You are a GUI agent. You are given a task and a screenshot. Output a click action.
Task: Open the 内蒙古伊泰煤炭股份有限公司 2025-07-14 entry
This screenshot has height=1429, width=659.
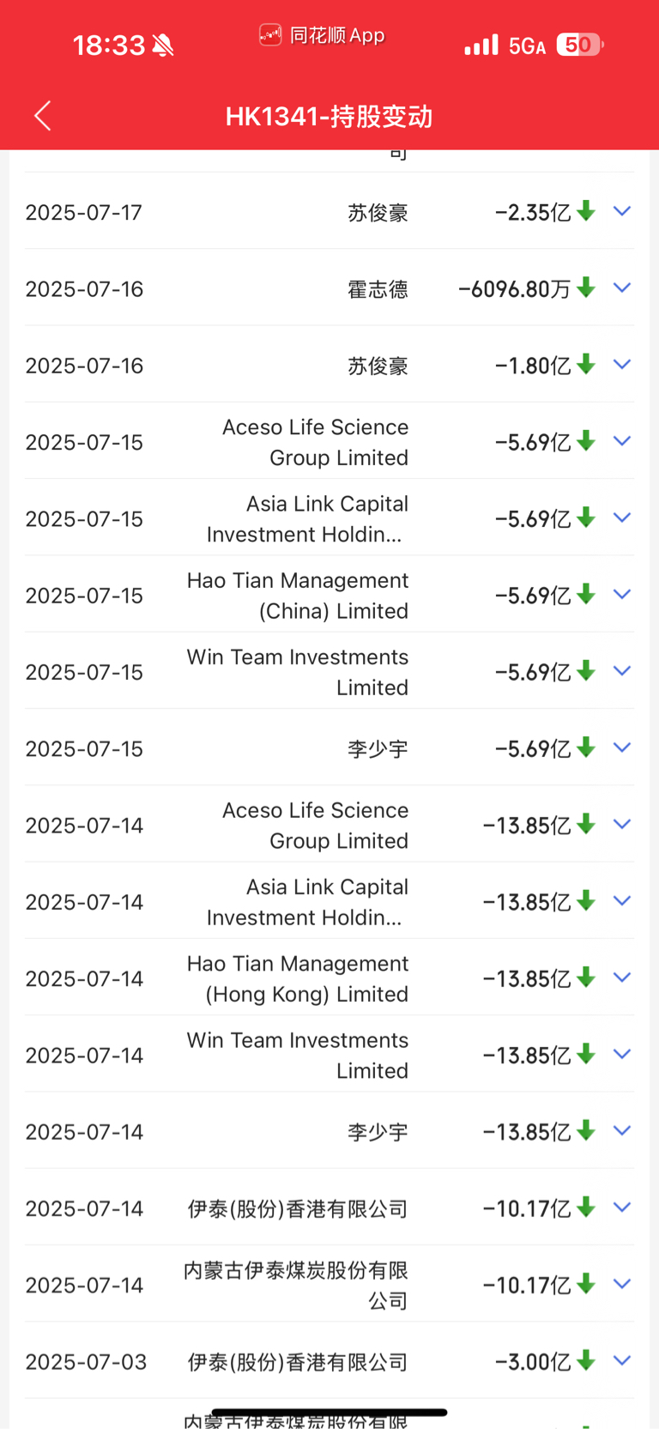329,1285
